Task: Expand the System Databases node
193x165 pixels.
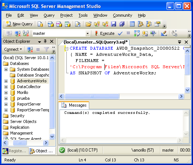Action: coord(6,69)
